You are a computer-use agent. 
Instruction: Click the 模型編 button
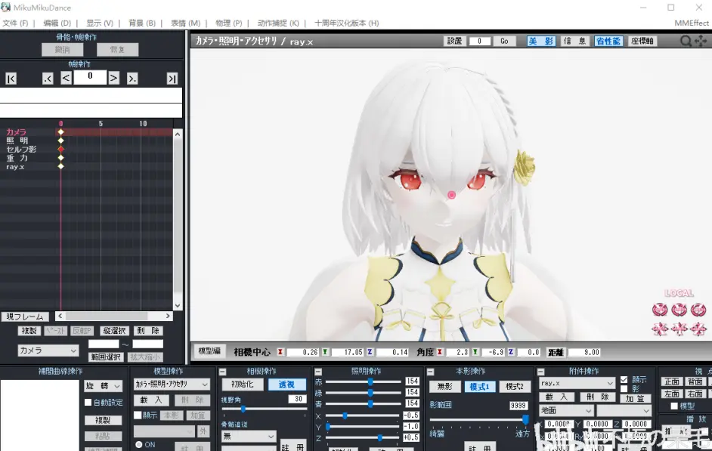pyautogui.click(x=209, y=351)
